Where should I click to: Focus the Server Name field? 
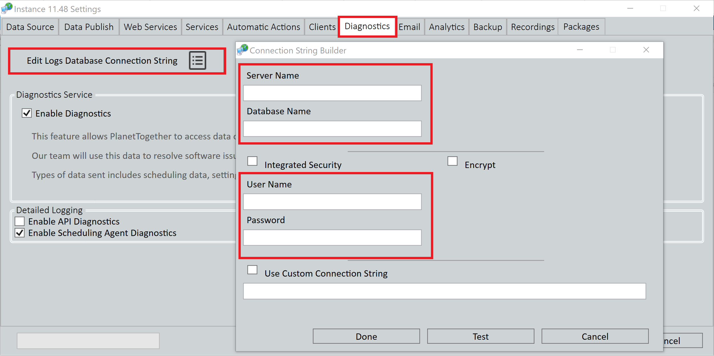coord(332,93)
